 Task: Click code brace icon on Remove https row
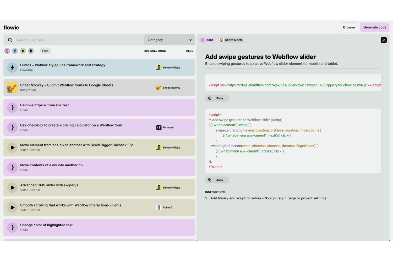point(12,108)
